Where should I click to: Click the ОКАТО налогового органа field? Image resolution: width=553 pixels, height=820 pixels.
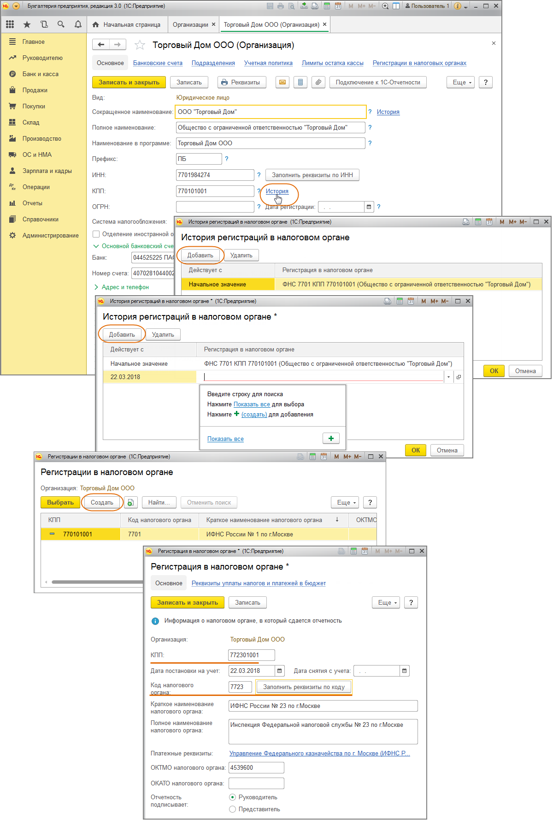[256, 783]
